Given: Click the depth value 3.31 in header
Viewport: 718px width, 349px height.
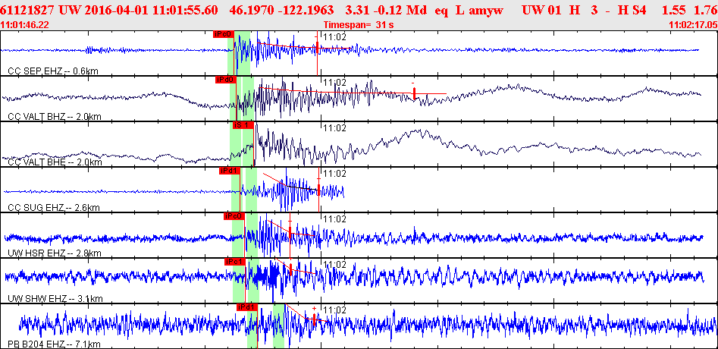Looking at the screenshot, I should 356,10.
